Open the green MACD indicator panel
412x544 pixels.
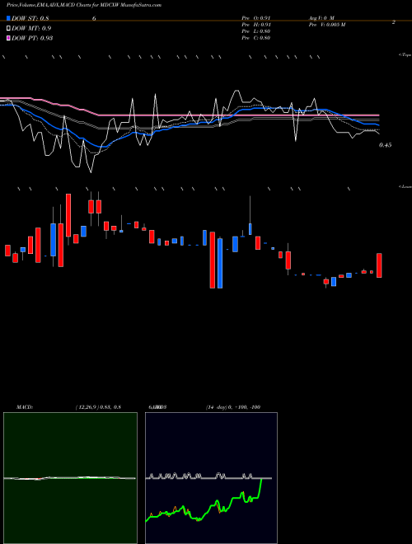tap(70, 478)
